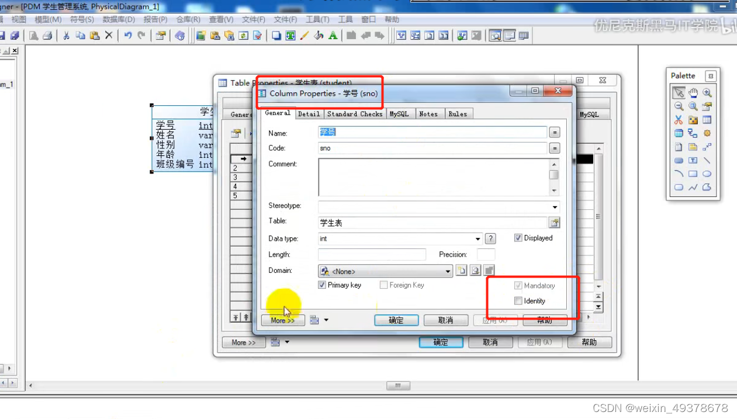Click 帮助 in Table Properties window
The width and height of the screenshot is (737, 419).
pos(589,342)
